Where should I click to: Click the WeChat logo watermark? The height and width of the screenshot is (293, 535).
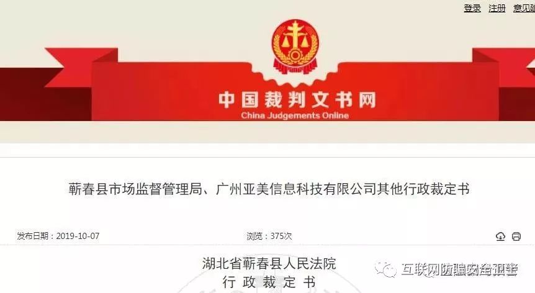(385, 269)
